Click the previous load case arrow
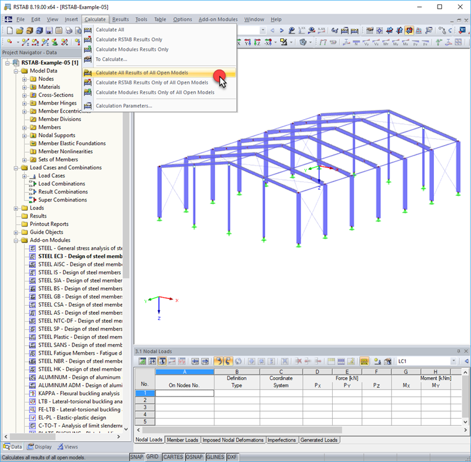The width and height of the screenshot is (471, 462). pyautogui.click(x=272, y=30)
